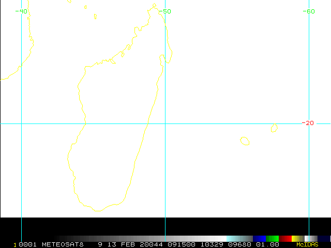Click the green segment of the color bar

(272, 238)
